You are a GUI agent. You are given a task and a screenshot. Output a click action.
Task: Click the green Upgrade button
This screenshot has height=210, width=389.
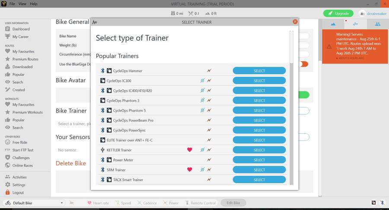[338, 13]
